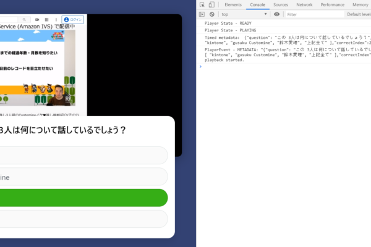Click the search magnifier icon in the video
The width and height of the screenshot is (371, 247).
pos(24,20)
